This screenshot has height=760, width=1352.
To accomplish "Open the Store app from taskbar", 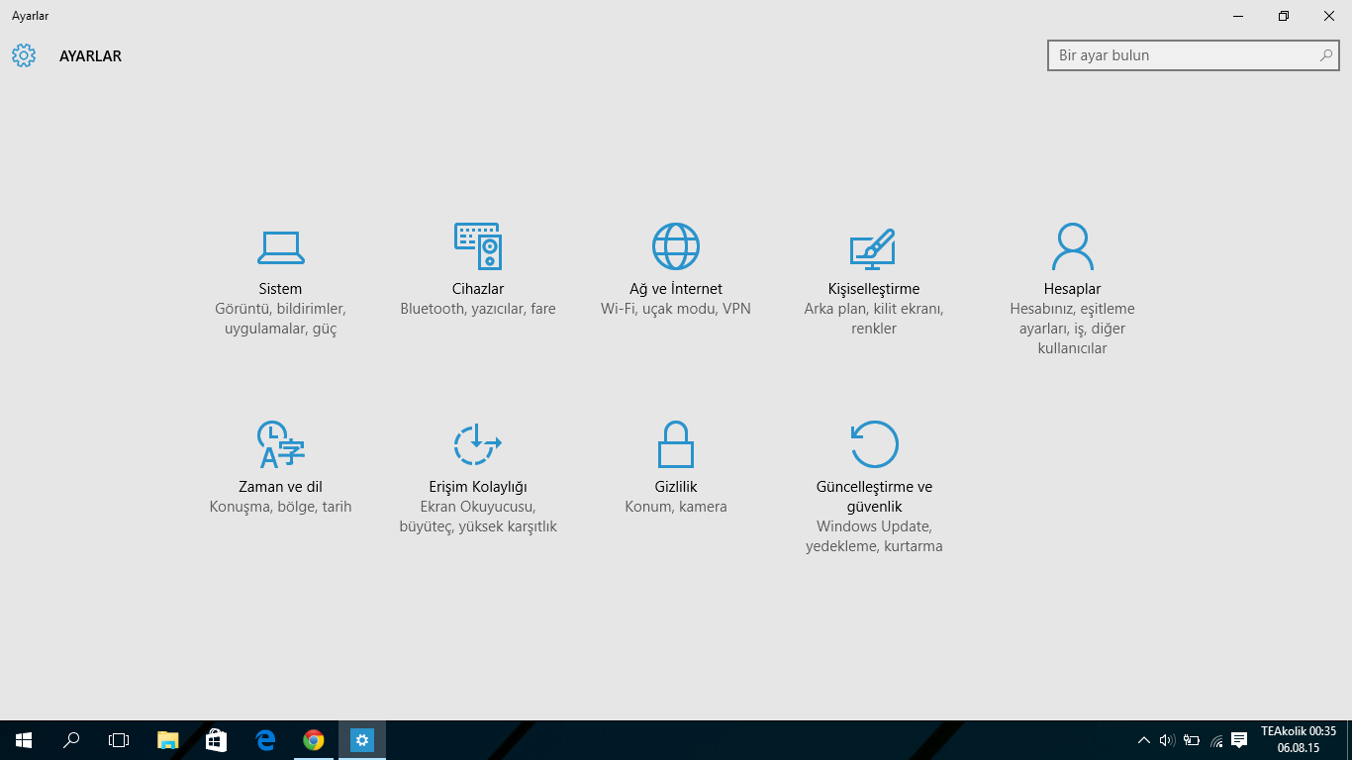I will point(216,740).
